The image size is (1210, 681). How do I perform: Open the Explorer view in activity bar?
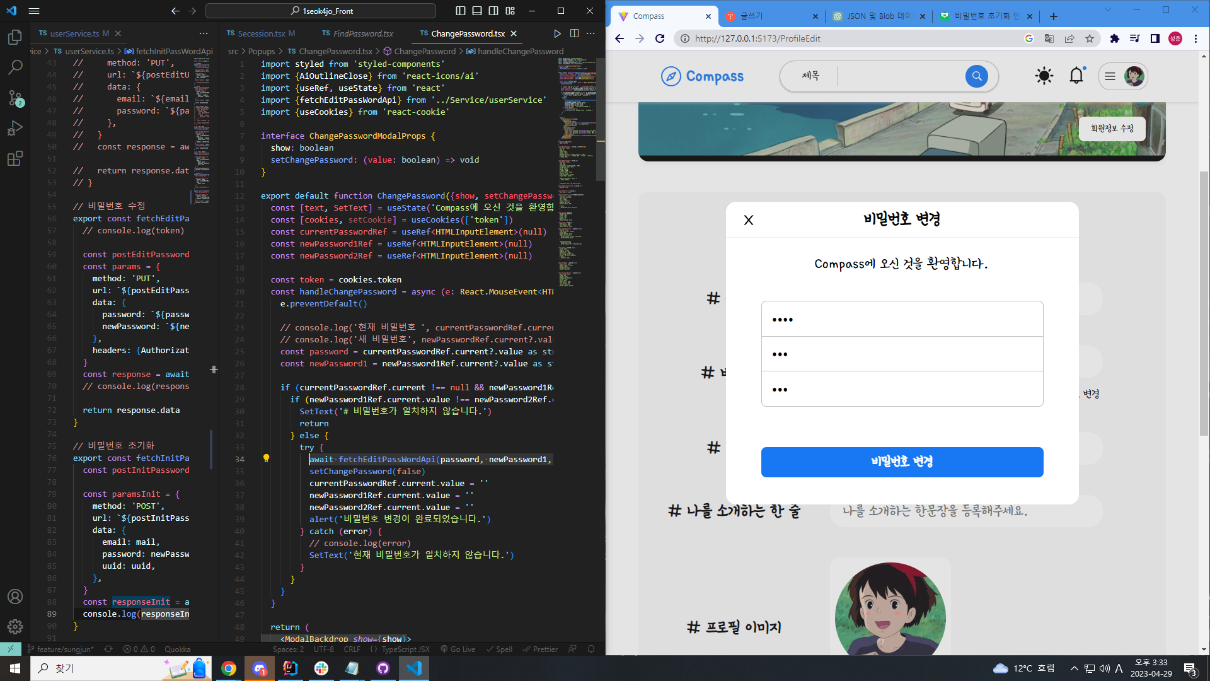click(x=14, y=38)
